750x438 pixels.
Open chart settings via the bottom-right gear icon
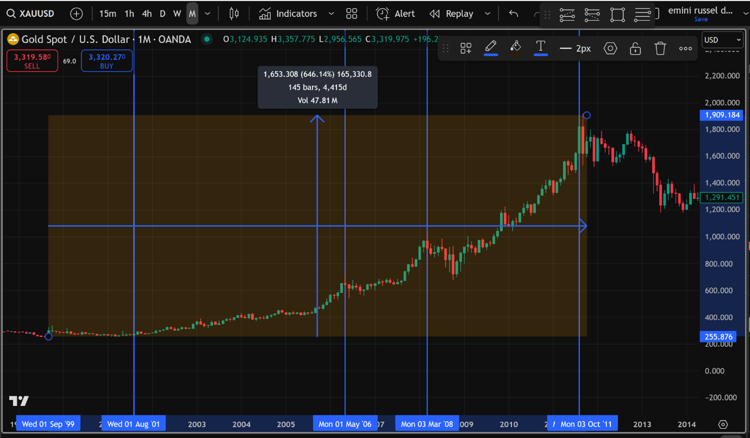point(723,424)
